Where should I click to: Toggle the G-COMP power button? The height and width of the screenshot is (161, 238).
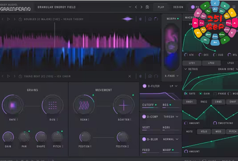(144, 117)
